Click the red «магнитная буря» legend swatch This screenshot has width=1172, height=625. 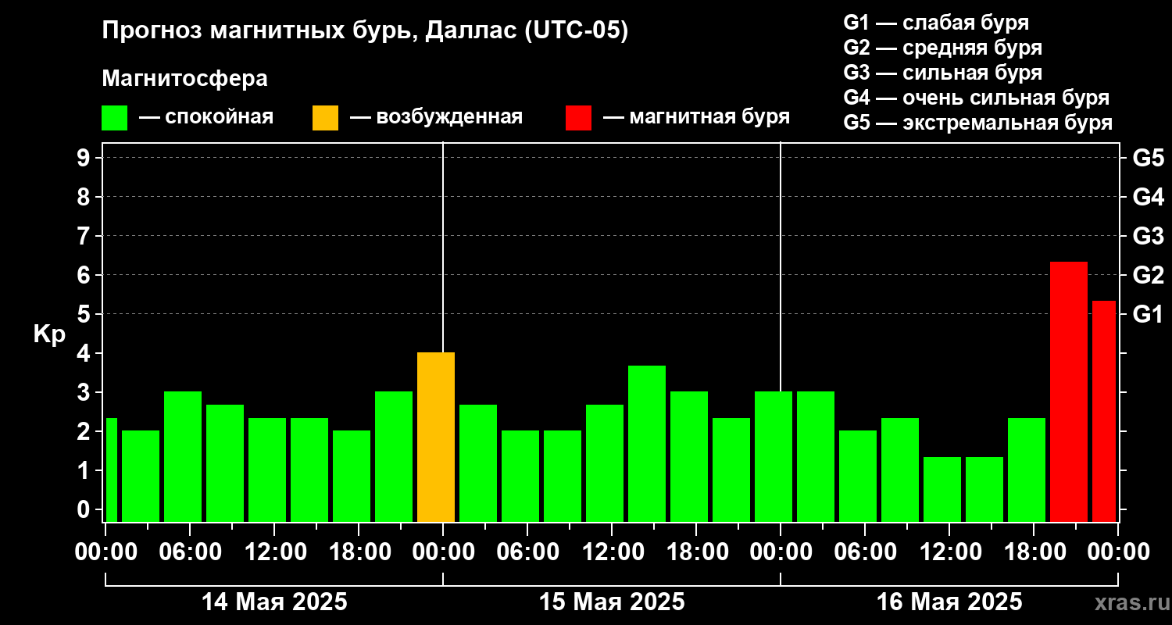coord(579,118)
